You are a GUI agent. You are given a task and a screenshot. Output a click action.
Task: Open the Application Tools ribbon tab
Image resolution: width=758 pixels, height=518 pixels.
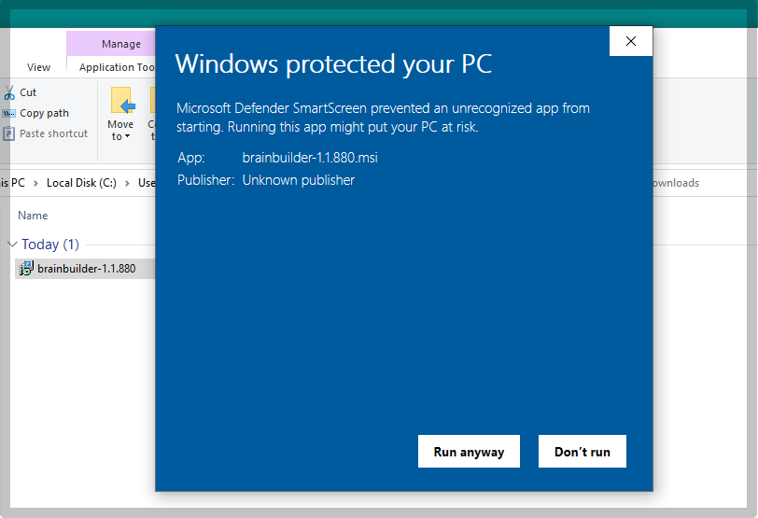coord(117,67)
